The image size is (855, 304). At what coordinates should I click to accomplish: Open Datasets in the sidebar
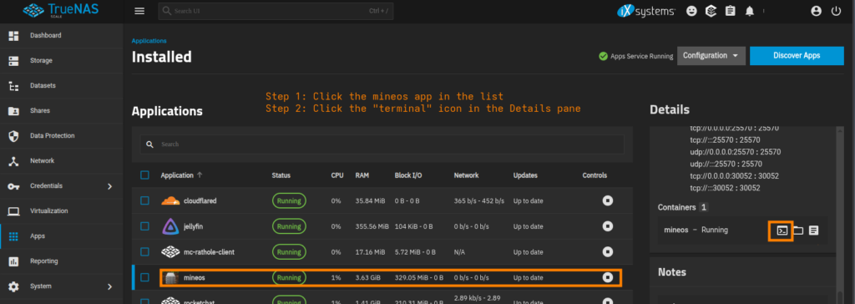62,86
